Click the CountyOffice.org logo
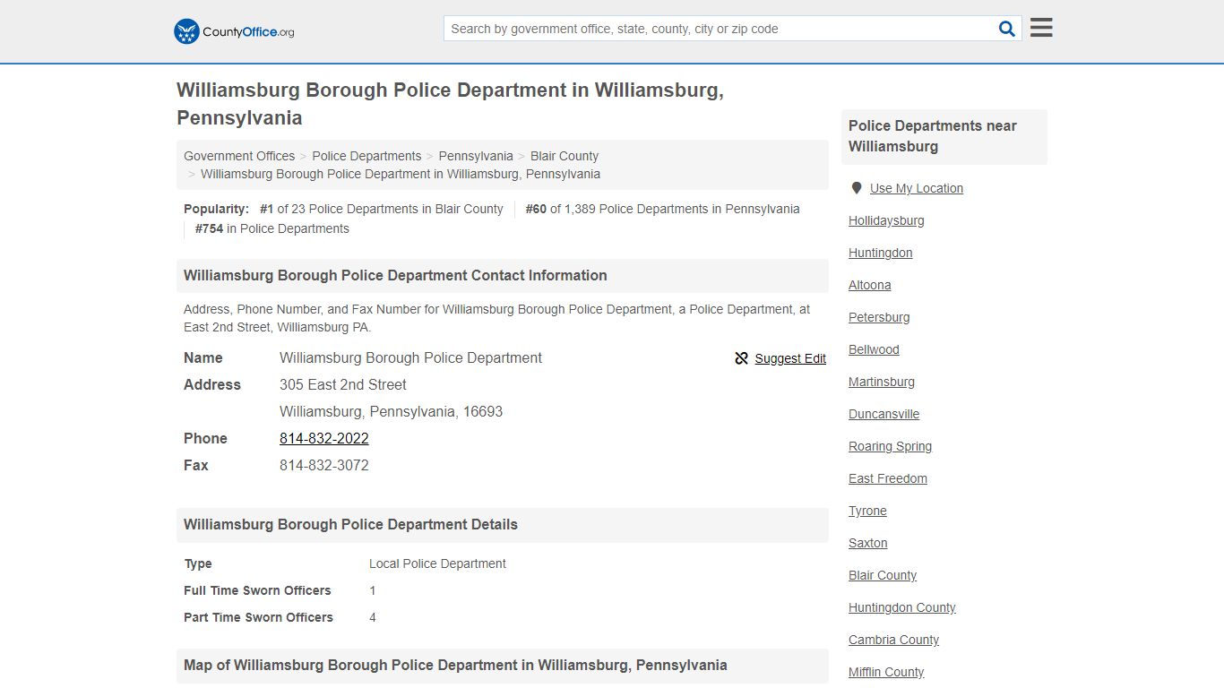The height and width of the screenshot is (688, 1224). (234, 31)
